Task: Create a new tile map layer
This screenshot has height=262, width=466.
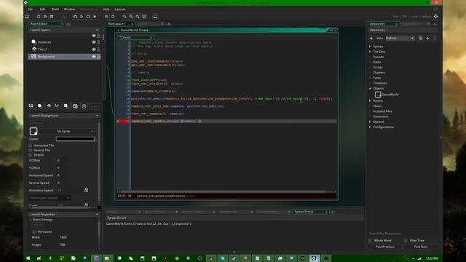Action: coord(49,106)
